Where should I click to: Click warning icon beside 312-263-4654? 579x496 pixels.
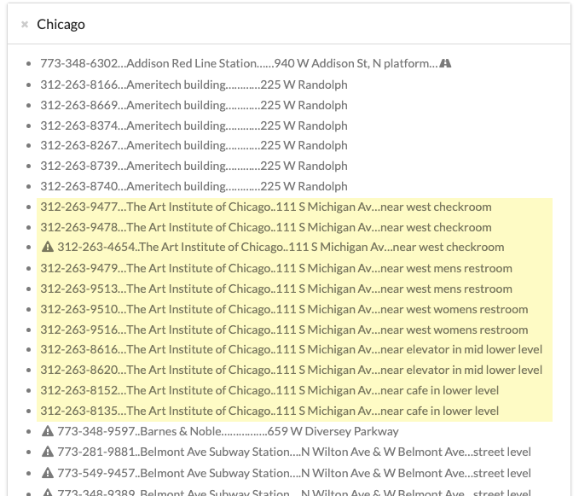(48, 247)
